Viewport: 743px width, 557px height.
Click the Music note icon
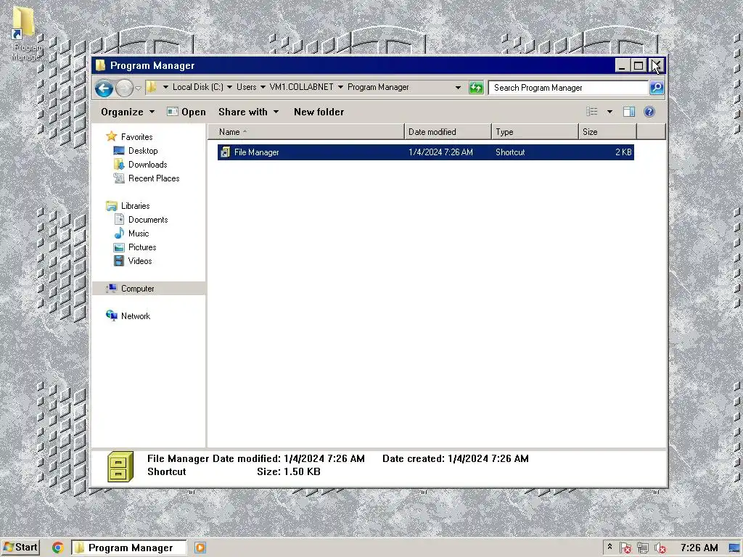click(119, 233)
